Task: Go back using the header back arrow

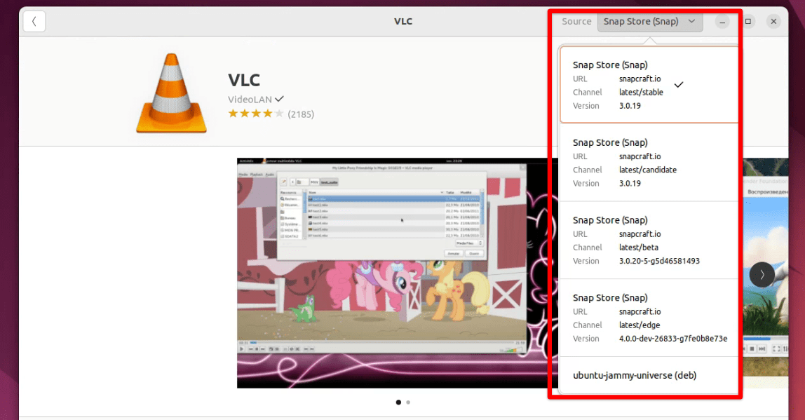Action: tap(34, 22)
